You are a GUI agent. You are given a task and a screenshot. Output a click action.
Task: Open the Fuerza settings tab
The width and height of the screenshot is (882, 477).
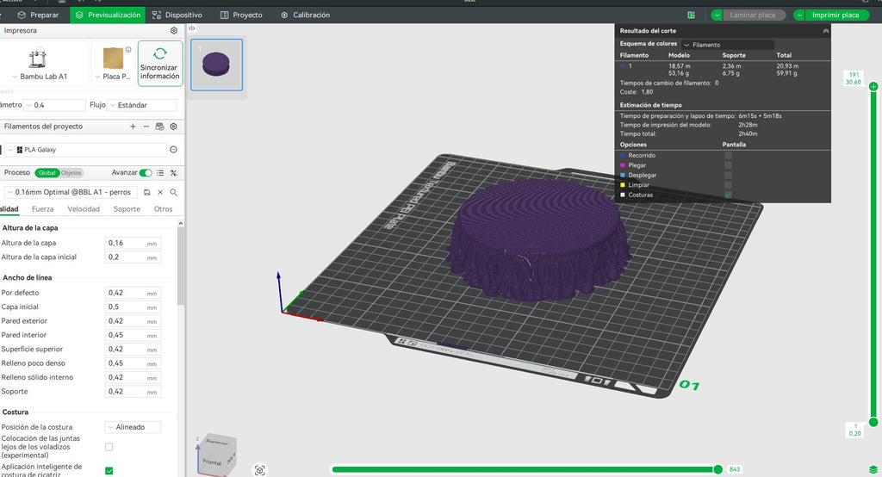click(x=43, y=209)
